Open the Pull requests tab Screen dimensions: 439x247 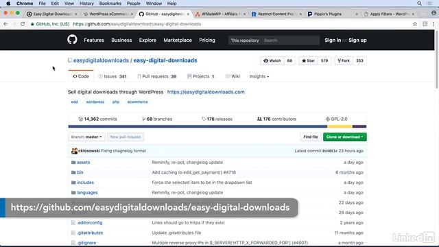pos(157,76)
